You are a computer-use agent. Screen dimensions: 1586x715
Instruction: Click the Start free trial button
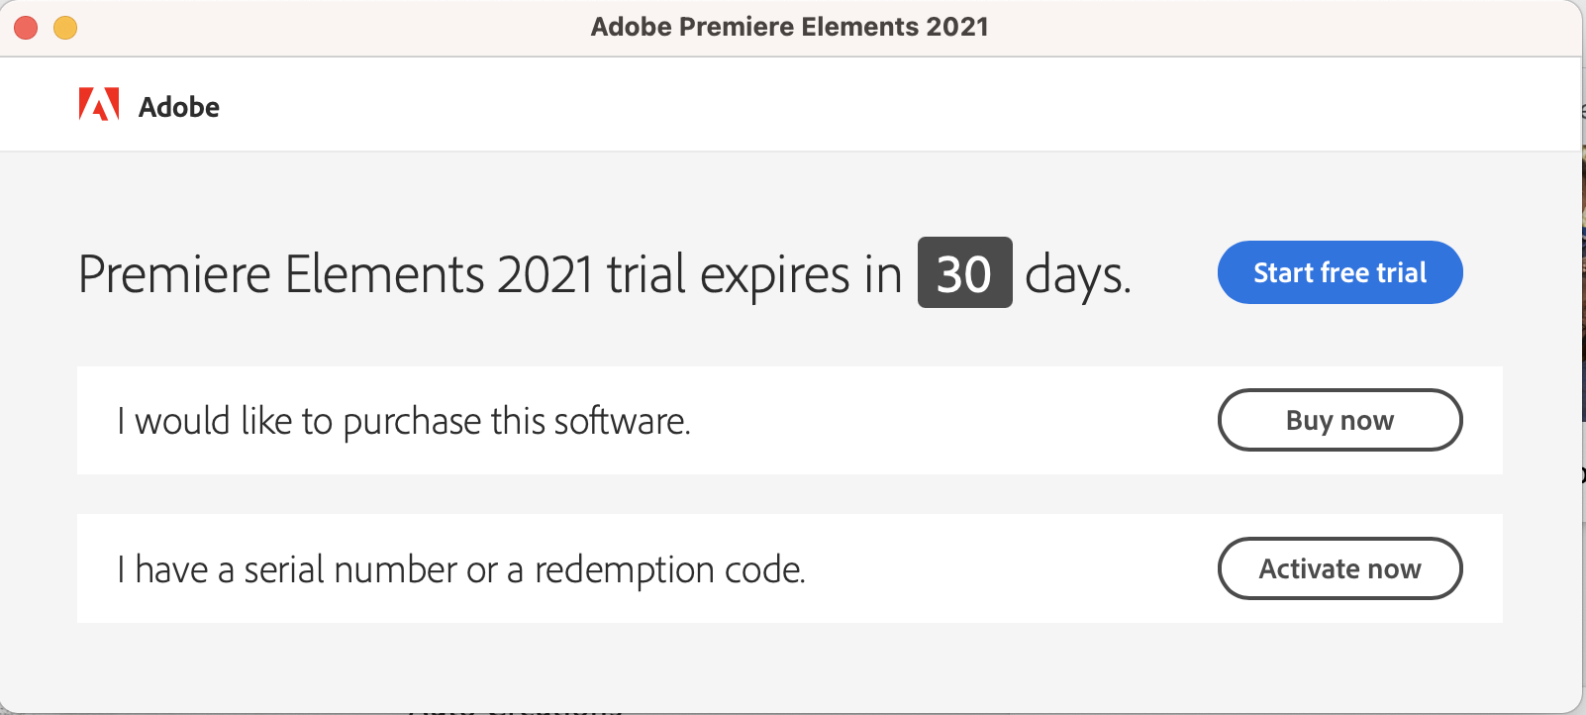tap(1339, 272)
